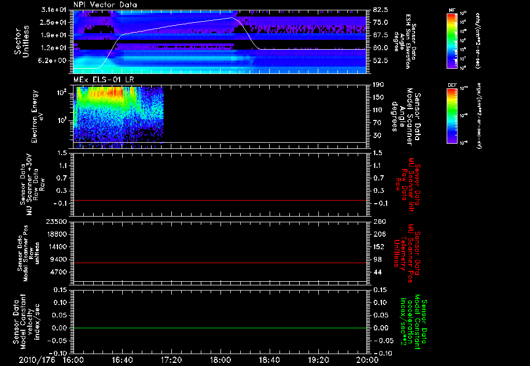Click the '1.9e+01' sector tick value
Screen dimensions: 530x366
pyautogui.click(x=54, y=35)
